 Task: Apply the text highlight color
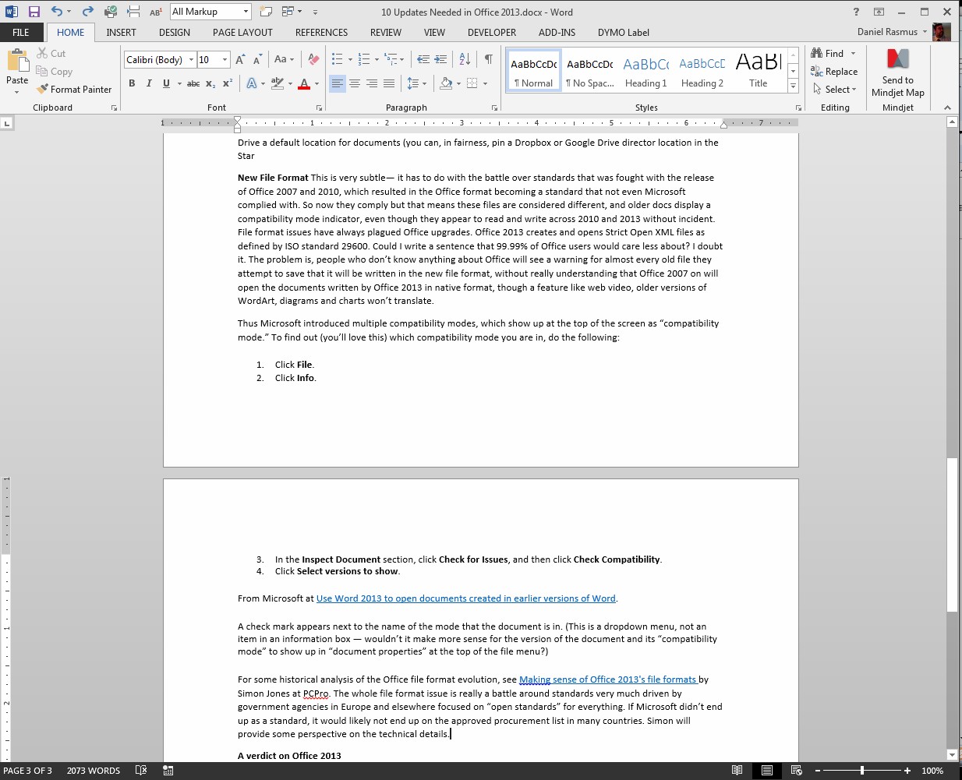(x=277, y=83)
